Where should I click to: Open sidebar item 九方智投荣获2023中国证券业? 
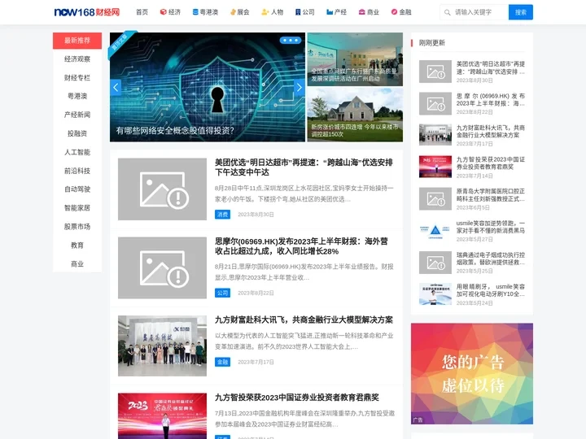click(490, 163)
